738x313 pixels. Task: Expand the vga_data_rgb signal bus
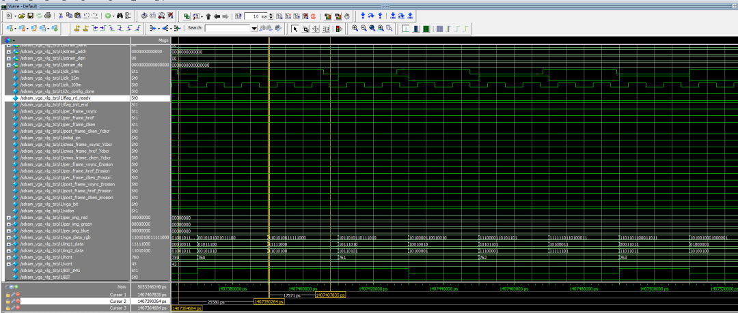click(x=8, y=237)
